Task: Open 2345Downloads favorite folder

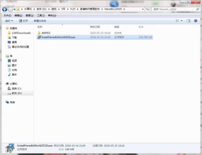Action: pos(21,33)
